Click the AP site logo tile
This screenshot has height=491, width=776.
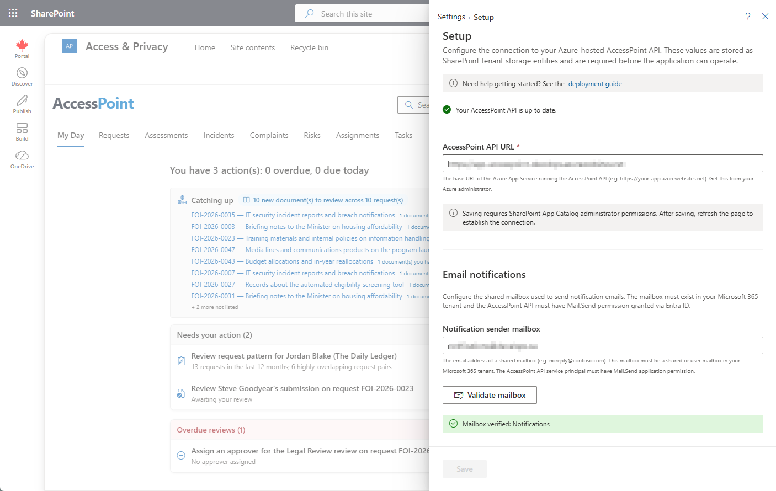pyautogui.click(x=70, y=46)
